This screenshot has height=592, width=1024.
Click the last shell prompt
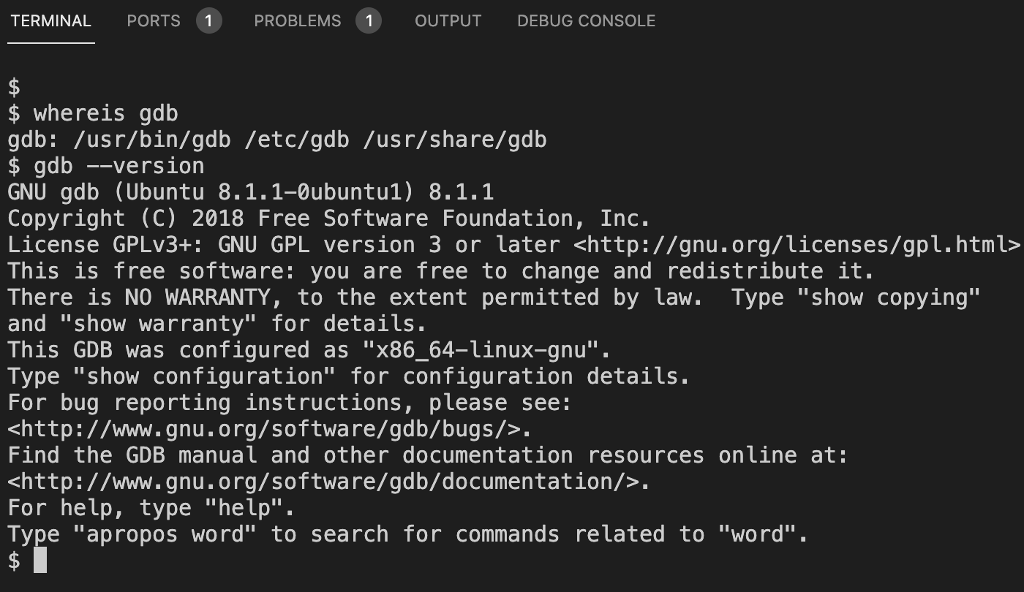coord(12,560)
